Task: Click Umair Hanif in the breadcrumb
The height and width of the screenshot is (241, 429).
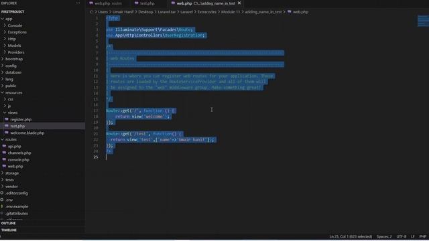Action: pos(123,12)
